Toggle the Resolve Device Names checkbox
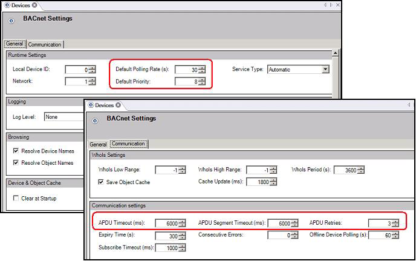The width and height of the screenshot is (416, 261). [x=16, y=151]
